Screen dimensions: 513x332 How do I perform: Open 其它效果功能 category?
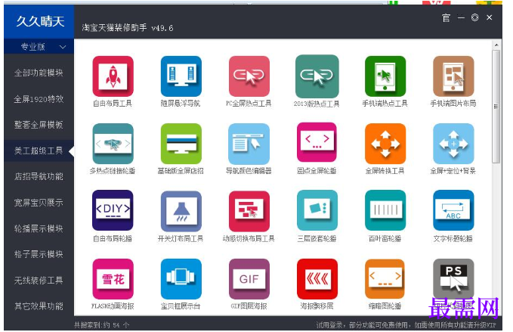pyautogui.click(x=39, y=306)
